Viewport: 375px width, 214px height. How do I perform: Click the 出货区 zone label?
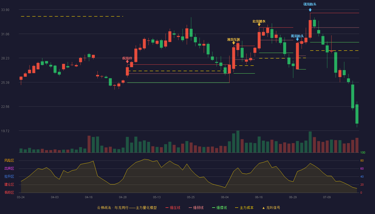[9, 169]
